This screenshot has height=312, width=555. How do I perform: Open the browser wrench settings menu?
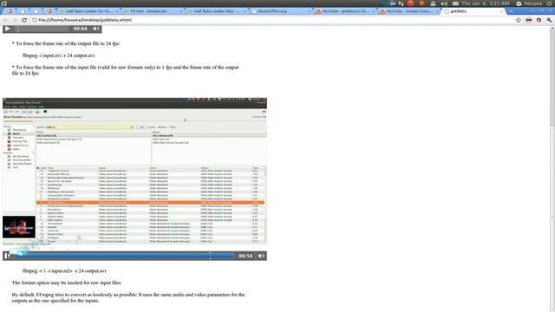(549, 20)
